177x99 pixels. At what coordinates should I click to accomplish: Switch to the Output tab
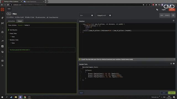click(x=20, y=21)
